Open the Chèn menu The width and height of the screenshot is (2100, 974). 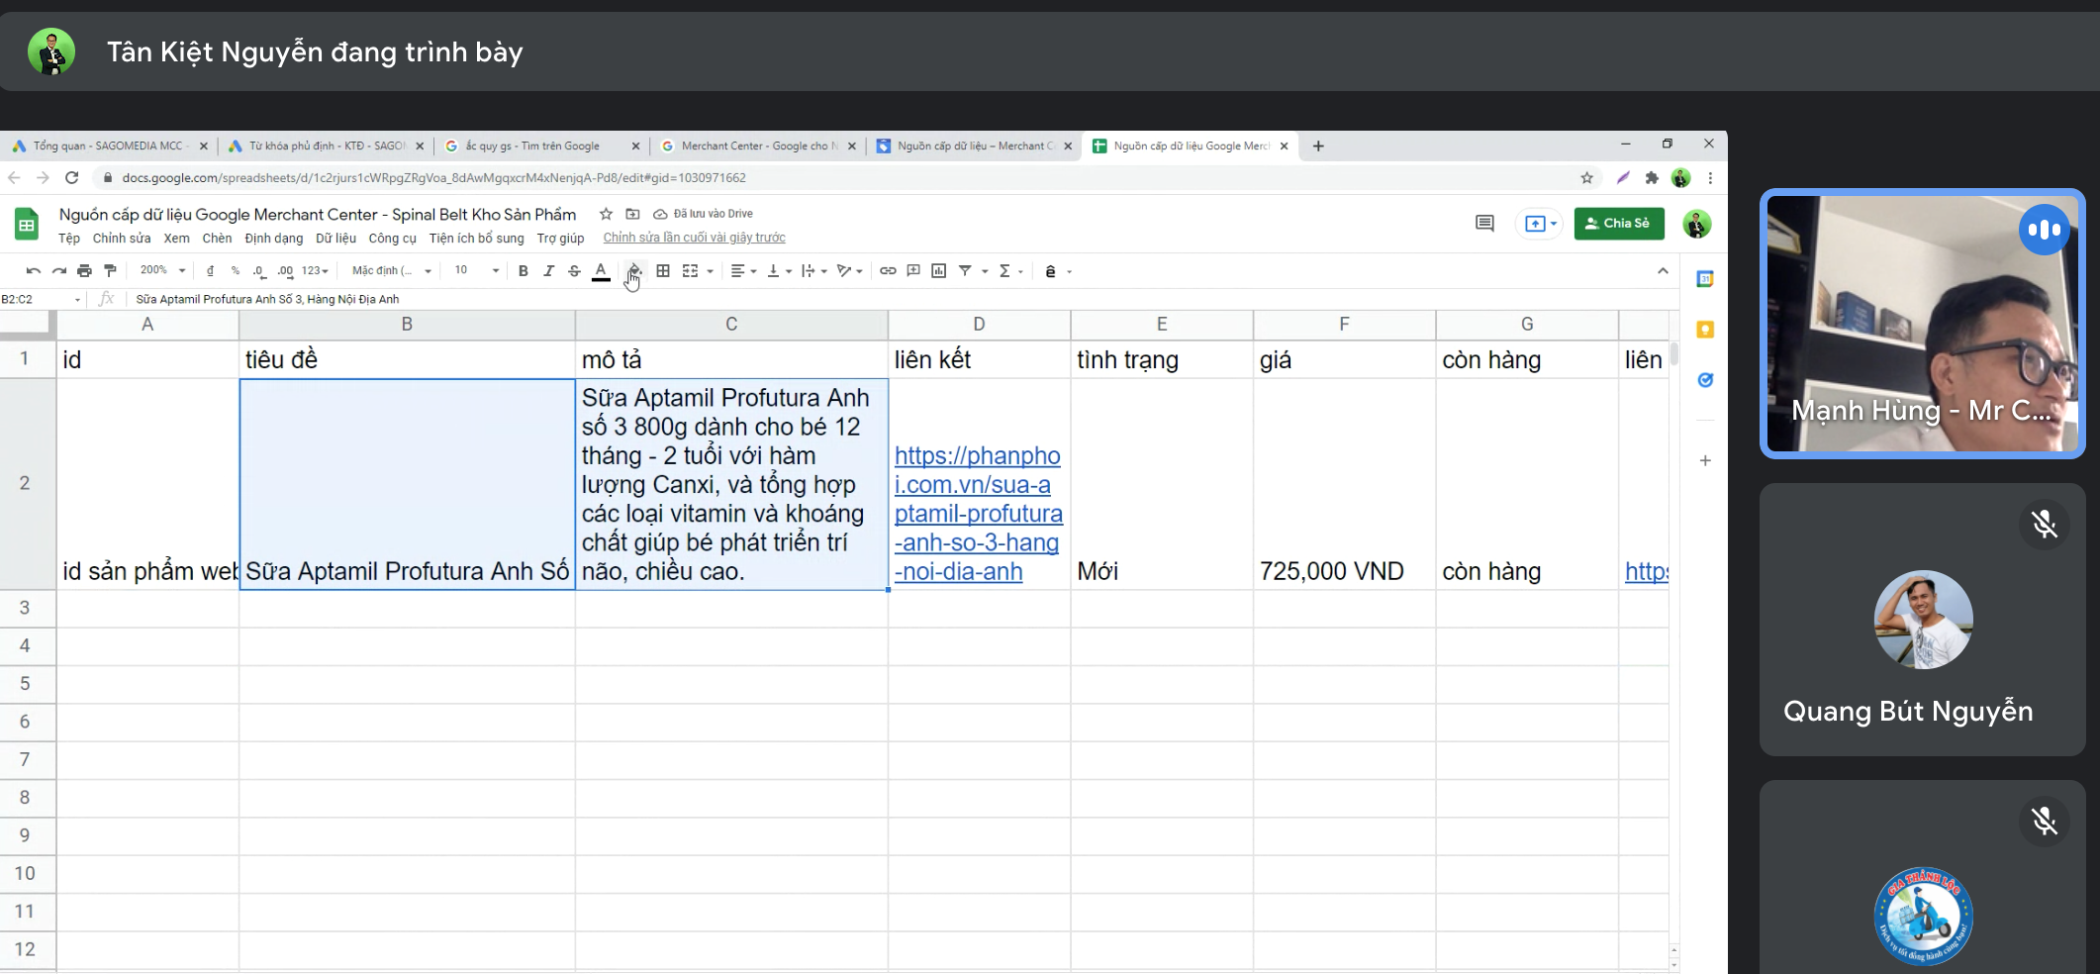pyautogui.click(x=217, y=239)
